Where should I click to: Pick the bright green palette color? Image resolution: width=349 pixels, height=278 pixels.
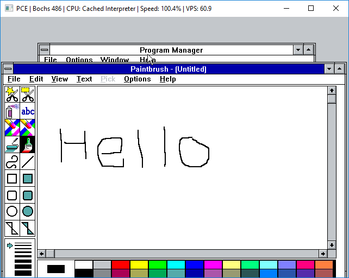pos(158,264)
